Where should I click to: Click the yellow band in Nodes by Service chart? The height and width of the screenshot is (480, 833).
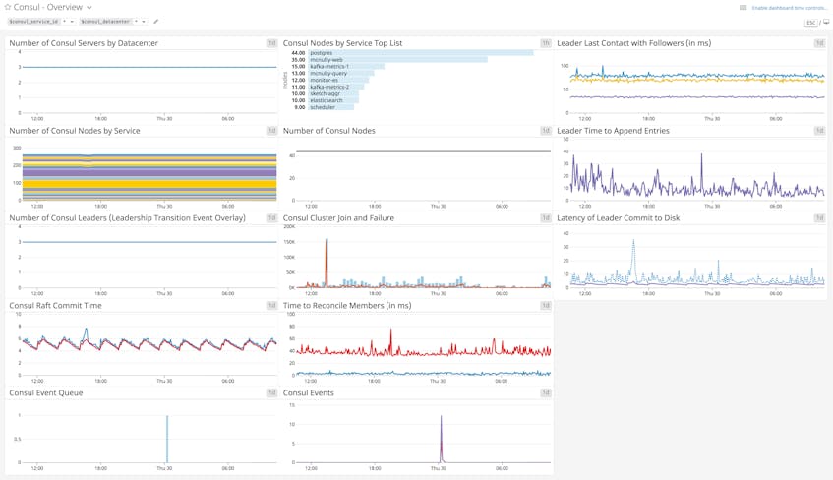coord(148,184)
